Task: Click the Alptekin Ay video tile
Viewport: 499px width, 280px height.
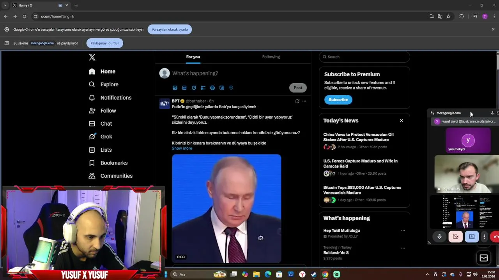Action: tap(467, 174)
